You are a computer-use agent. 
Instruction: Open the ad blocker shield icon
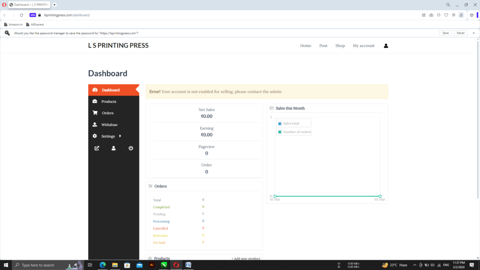tap(439, 15)
